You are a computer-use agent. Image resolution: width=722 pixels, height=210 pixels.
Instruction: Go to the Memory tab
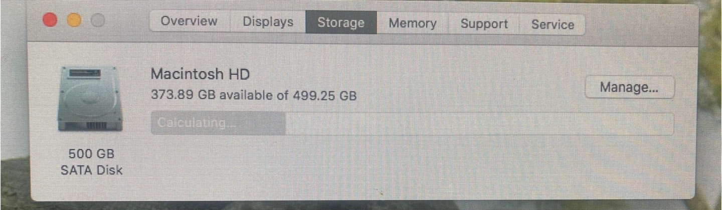[x=412, y=24]
